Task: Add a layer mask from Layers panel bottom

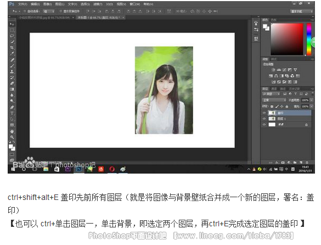Action: click(x=283, y=163)
